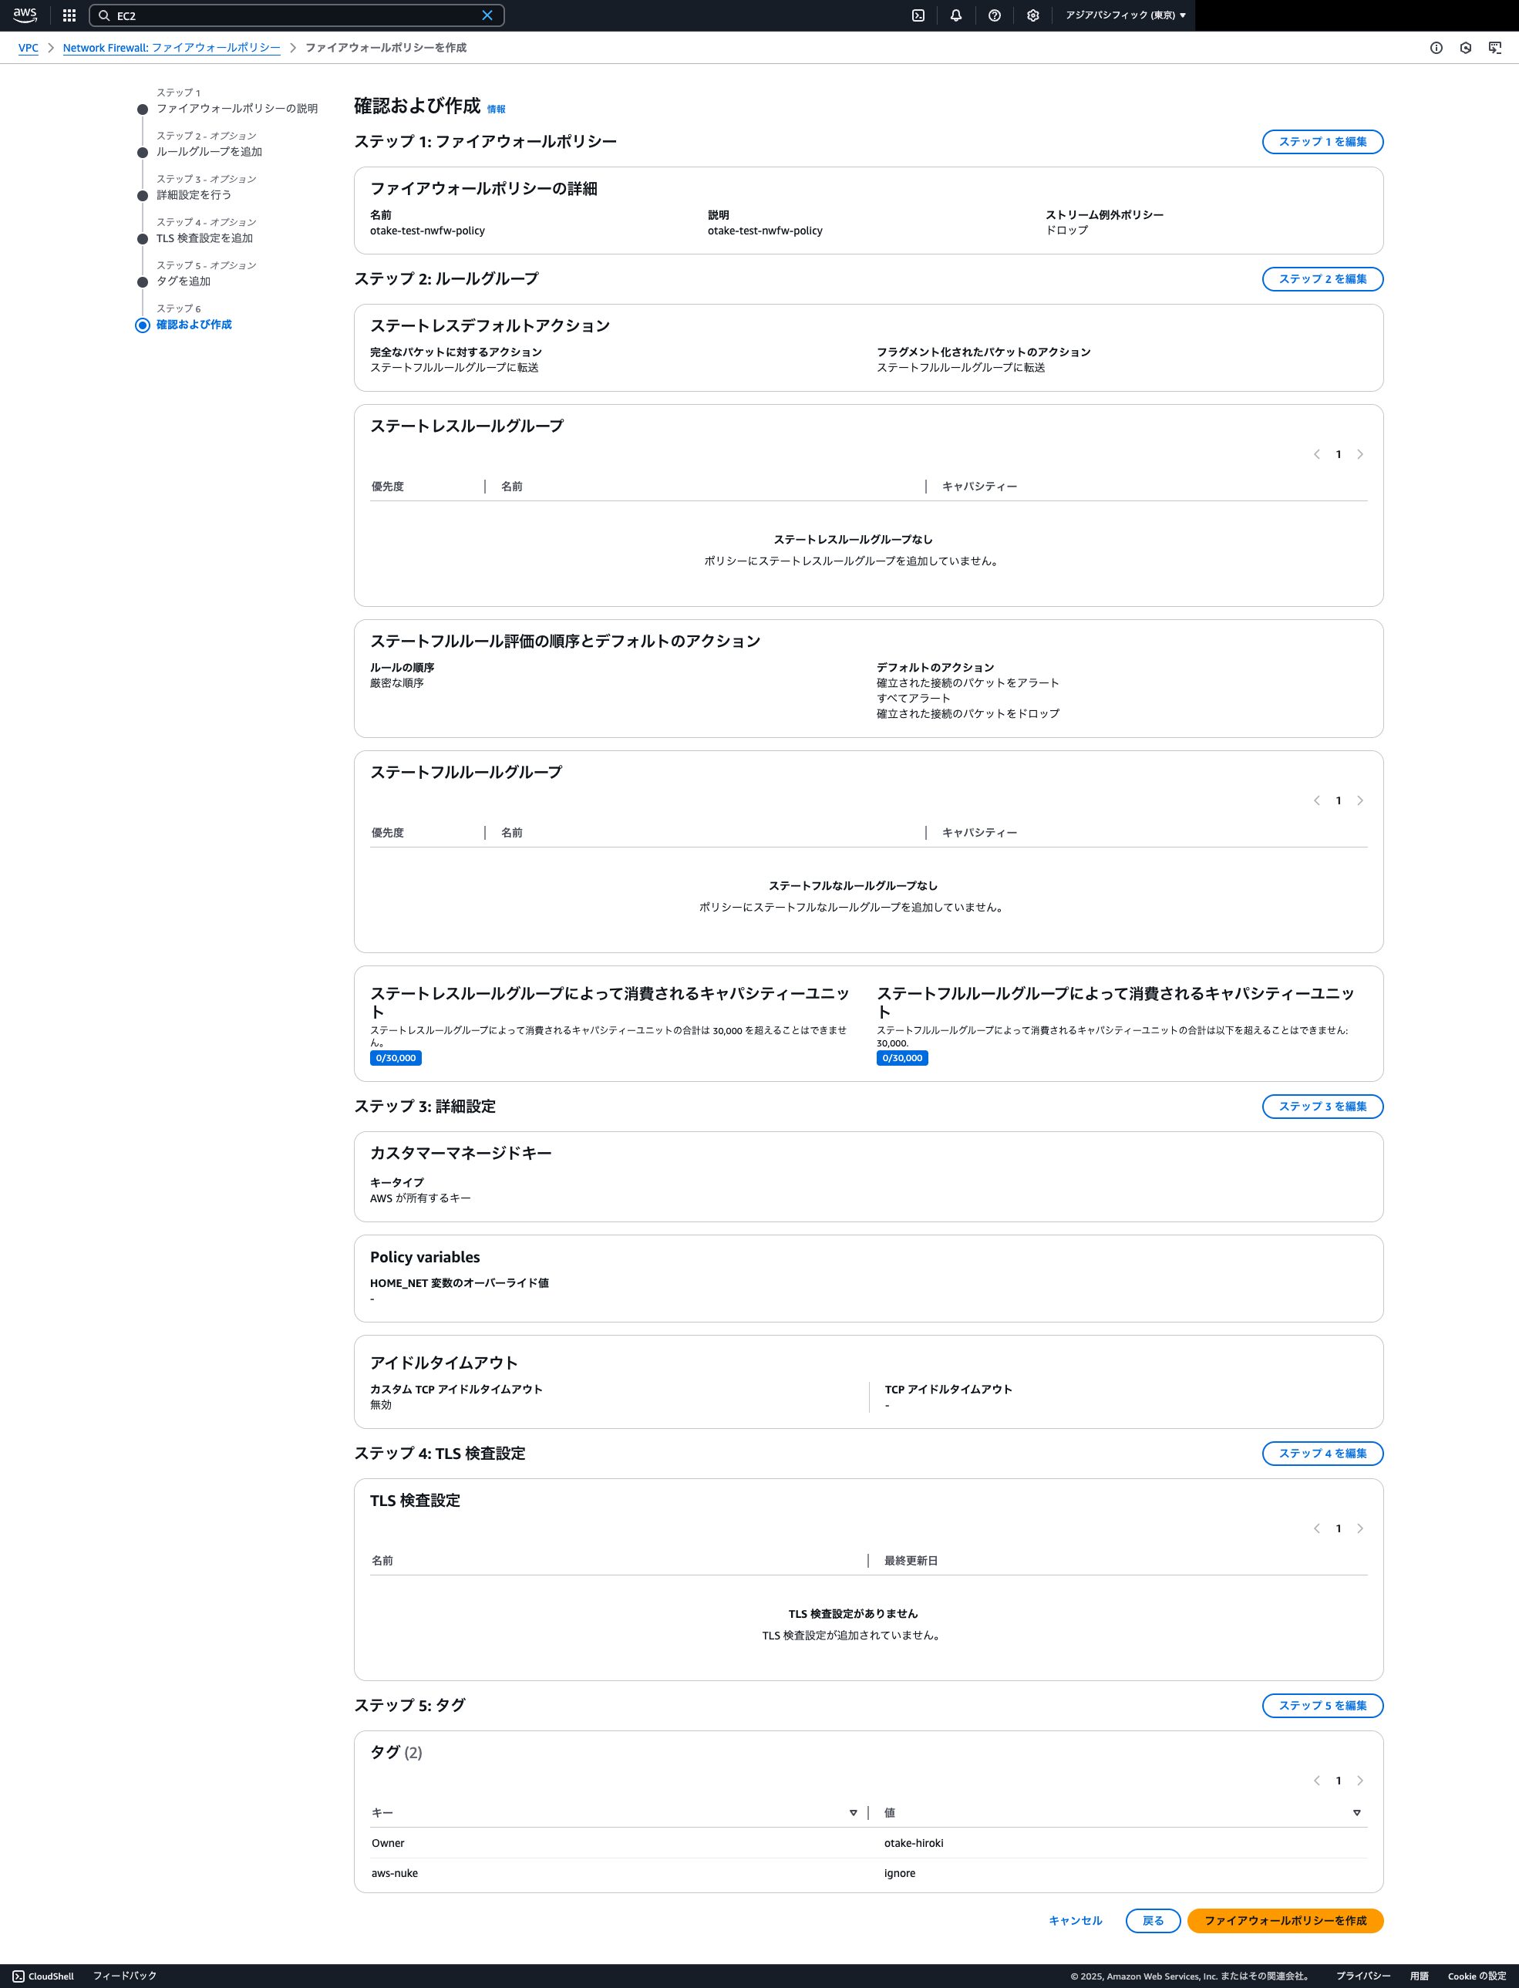This screenshot has height=1988, width=1519.
Task: Go to step 5 タグを追加
Action: (x=184, y=282)
